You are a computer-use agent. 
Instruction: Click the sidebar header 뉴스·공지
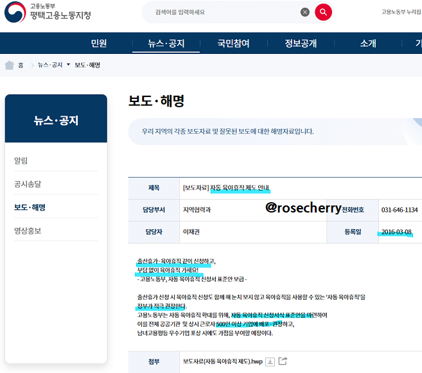[x=56, y=120]
